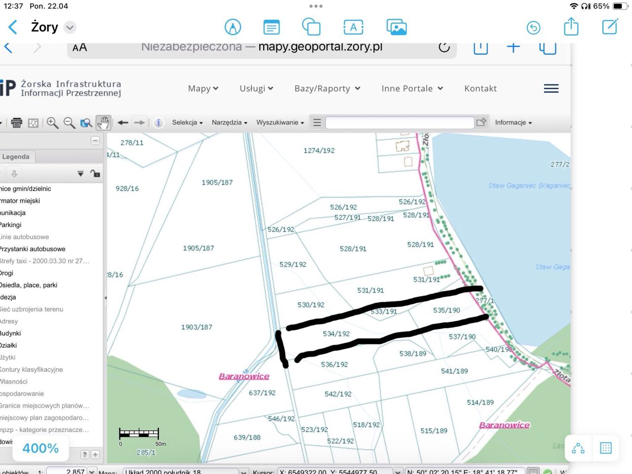This screenshot has height=474, width=632.
Task: Select the pan hand tool
Action: 103,122
